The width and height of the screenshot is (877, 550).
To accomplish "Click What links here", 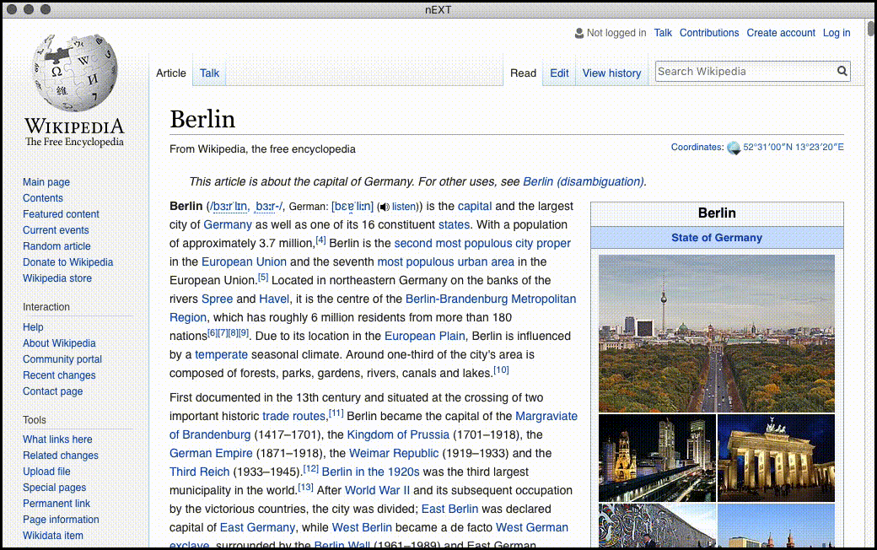I will [57, 439].
